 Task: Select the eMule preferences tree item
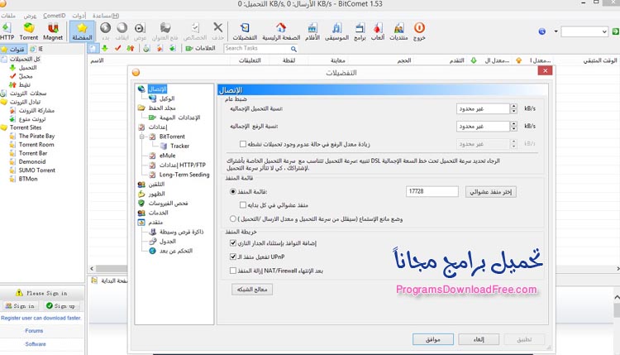click(167, 156)
